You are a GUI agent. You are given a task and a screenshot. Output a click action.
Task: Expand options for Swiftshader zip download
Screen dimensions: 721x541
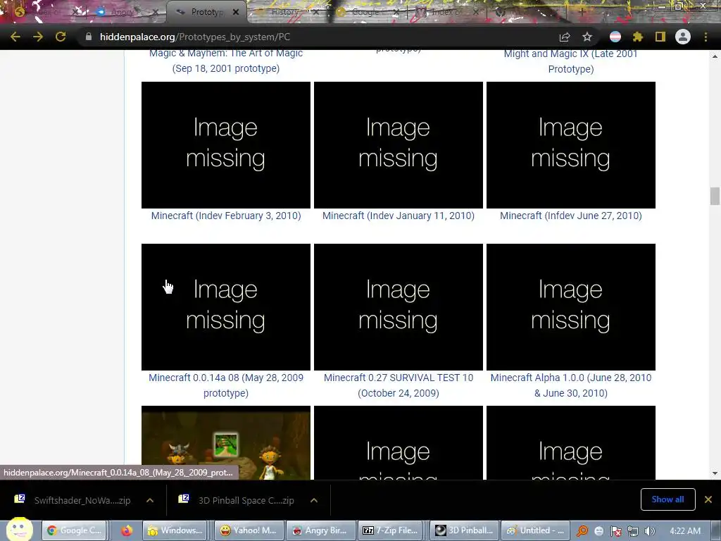click(150, 500)
